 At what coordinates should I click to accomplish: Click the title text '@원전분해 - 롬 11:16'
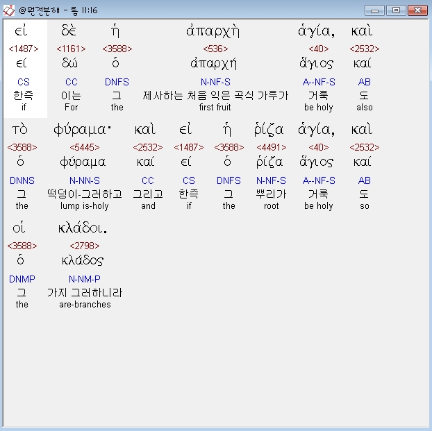(x=58, y=10)
